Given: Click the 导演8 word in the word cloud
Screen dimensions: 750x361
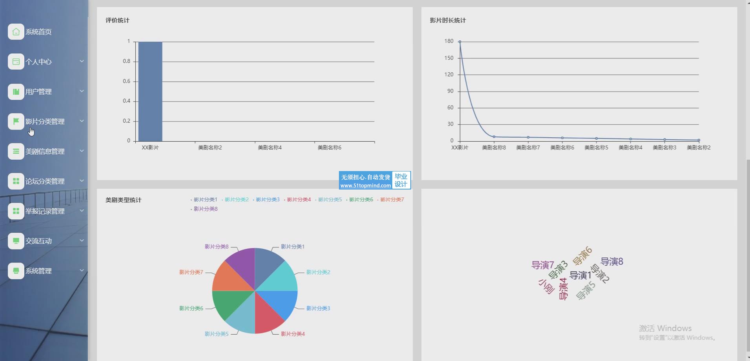Looking at the screenshot, I should tap(612, 262).
